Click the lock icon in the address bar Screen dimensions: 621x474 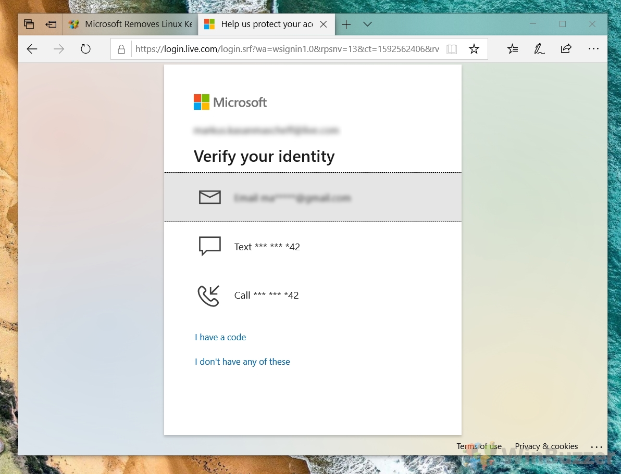coord(121,49)
